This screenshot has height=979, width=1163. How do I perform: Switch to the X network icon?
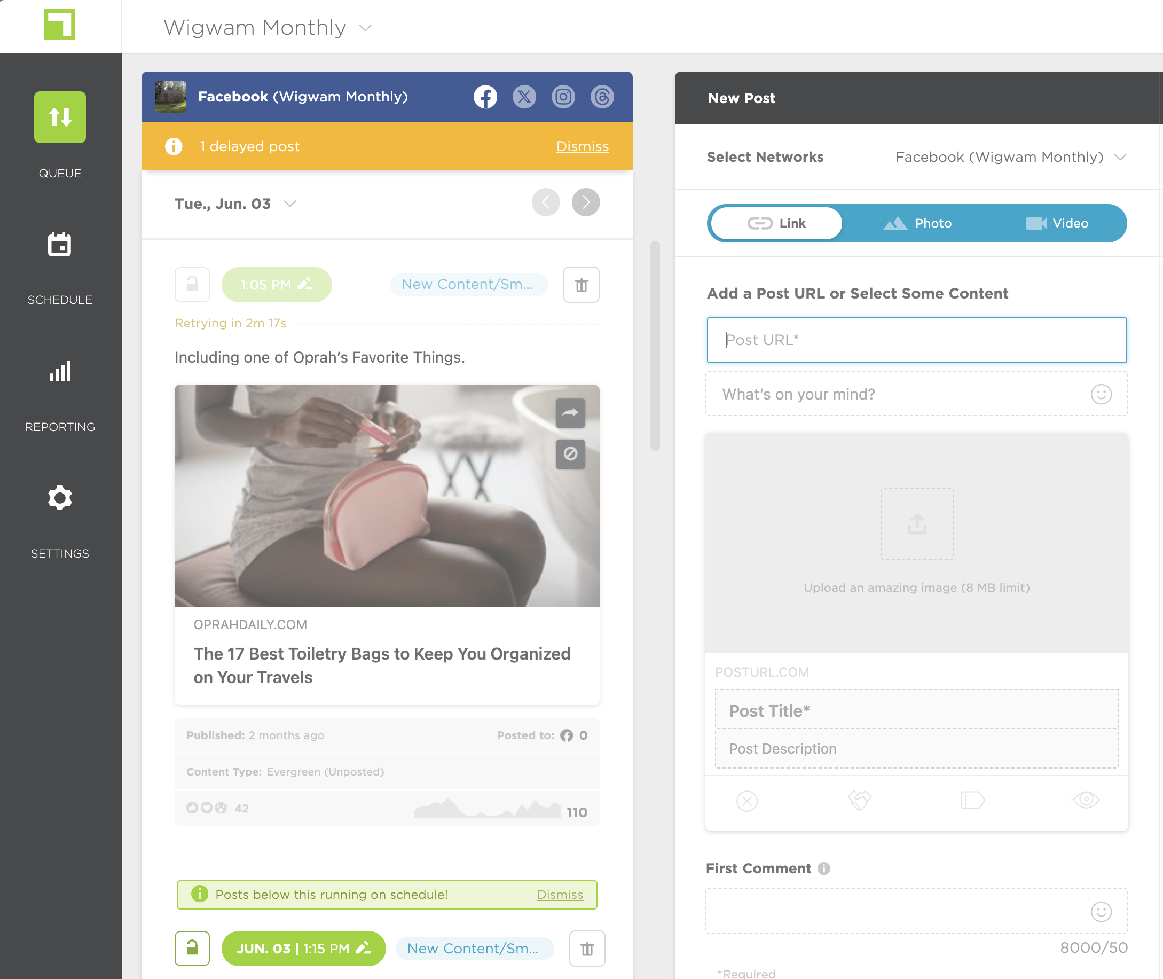[524, 97]
